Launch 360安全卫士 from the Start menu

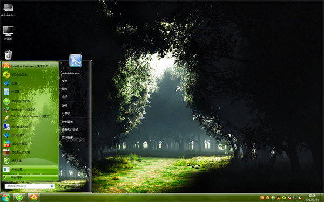30,74
